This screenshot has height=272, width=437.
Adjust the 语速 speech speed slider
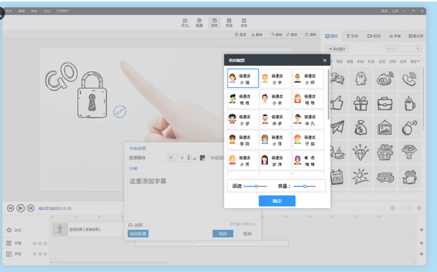(x=256, y=186)
